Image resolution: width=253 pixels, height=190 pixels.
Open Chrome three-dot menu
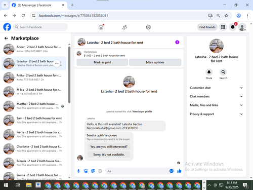[x=247, y=16]
